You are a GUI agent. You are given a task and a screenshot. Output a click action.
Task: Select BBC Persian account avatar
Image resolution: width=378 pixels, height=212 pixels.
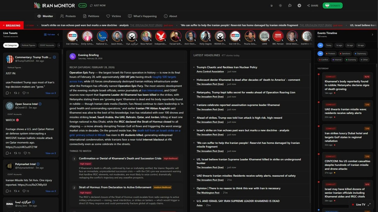point(278,36)
